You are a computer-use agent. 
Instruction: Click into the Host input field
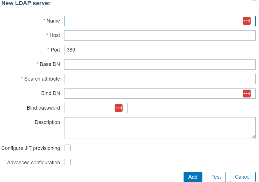160,35
